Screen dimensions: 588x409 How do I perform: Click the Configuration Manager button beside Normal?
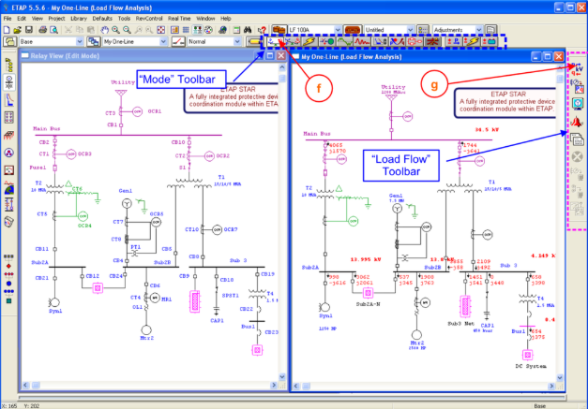(x=178, y=41)
